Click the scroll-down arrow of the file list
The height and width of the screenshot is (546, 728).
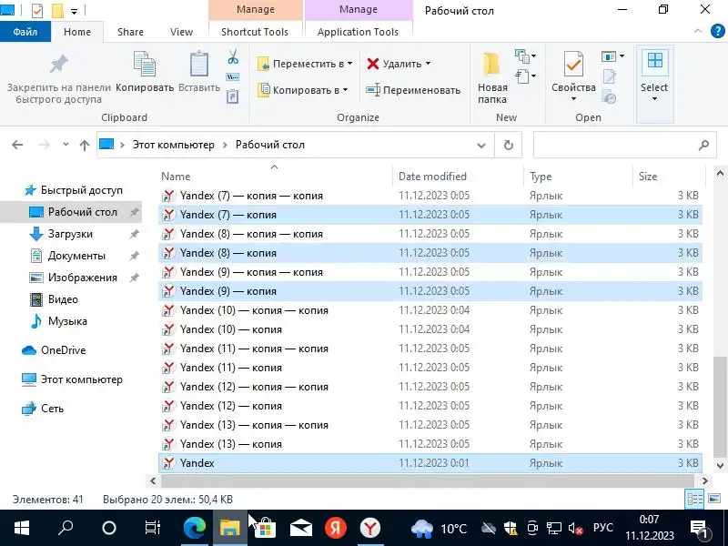click(720, 466)
